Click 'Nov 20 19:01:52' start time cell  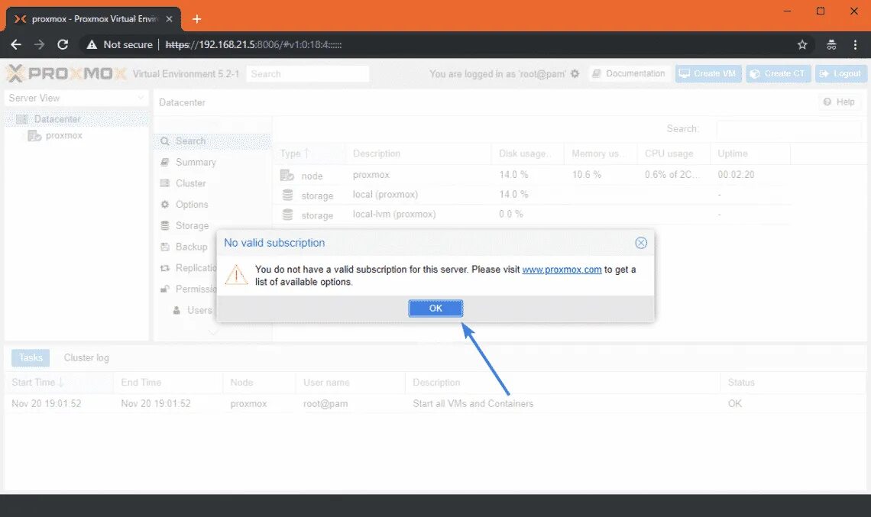click(46, 404)
